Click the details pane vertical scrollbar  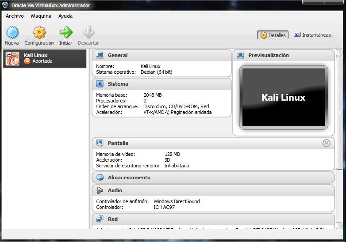pyautogui.click(x=339, y=113)
